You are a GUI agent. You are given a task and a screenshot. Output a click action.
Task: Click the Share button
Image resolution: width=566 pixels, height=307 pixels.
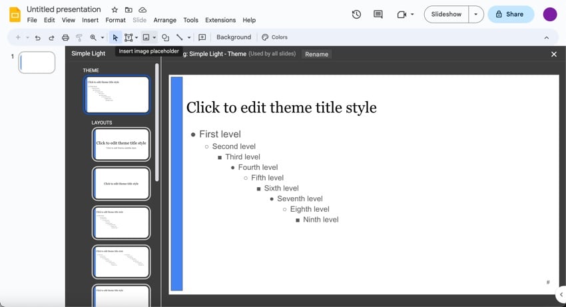(510, 14)
